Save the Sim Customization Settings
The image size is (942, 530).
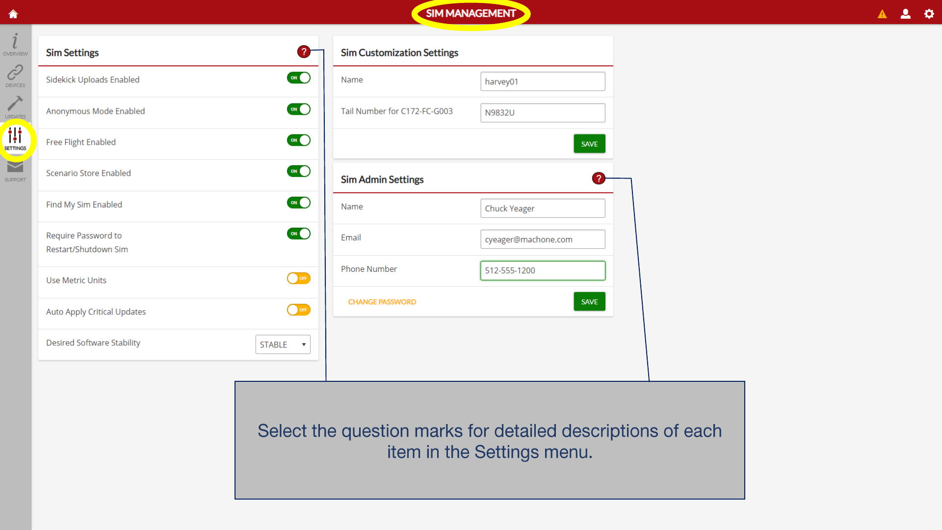[589, 144]
